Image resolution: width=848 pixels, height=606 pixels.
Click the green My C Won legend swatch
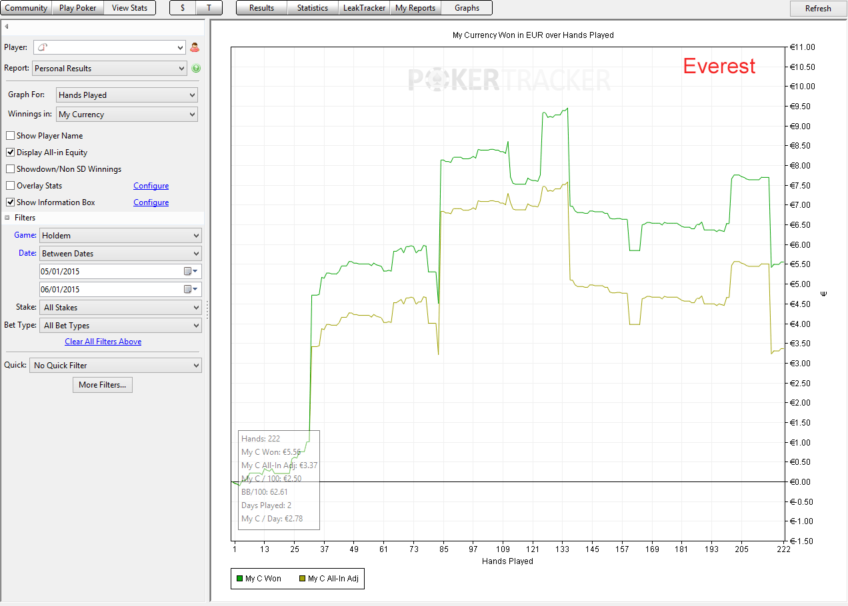coord(239,579)
